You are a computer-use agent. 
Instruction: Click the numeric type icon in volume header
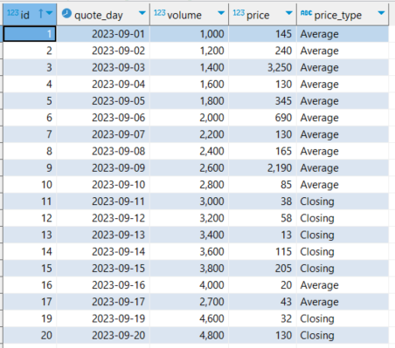(x=160, y=13)
